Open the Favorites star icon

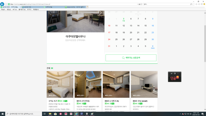pyautogui.click(x=199, y=4)
